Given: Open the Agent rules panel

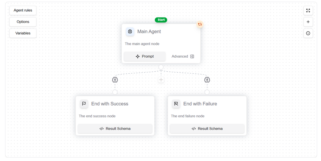Looking at the screenshot, I should (x=23, y=10).
